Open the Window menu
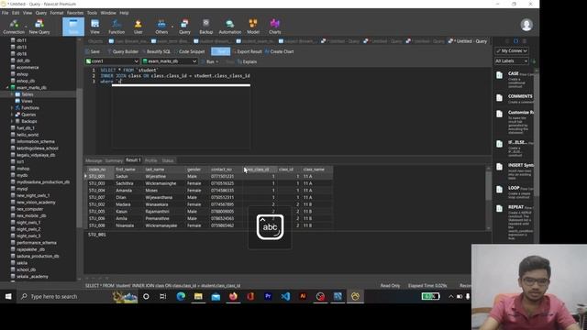Viewport: 587px width, 330px height. 108,13
